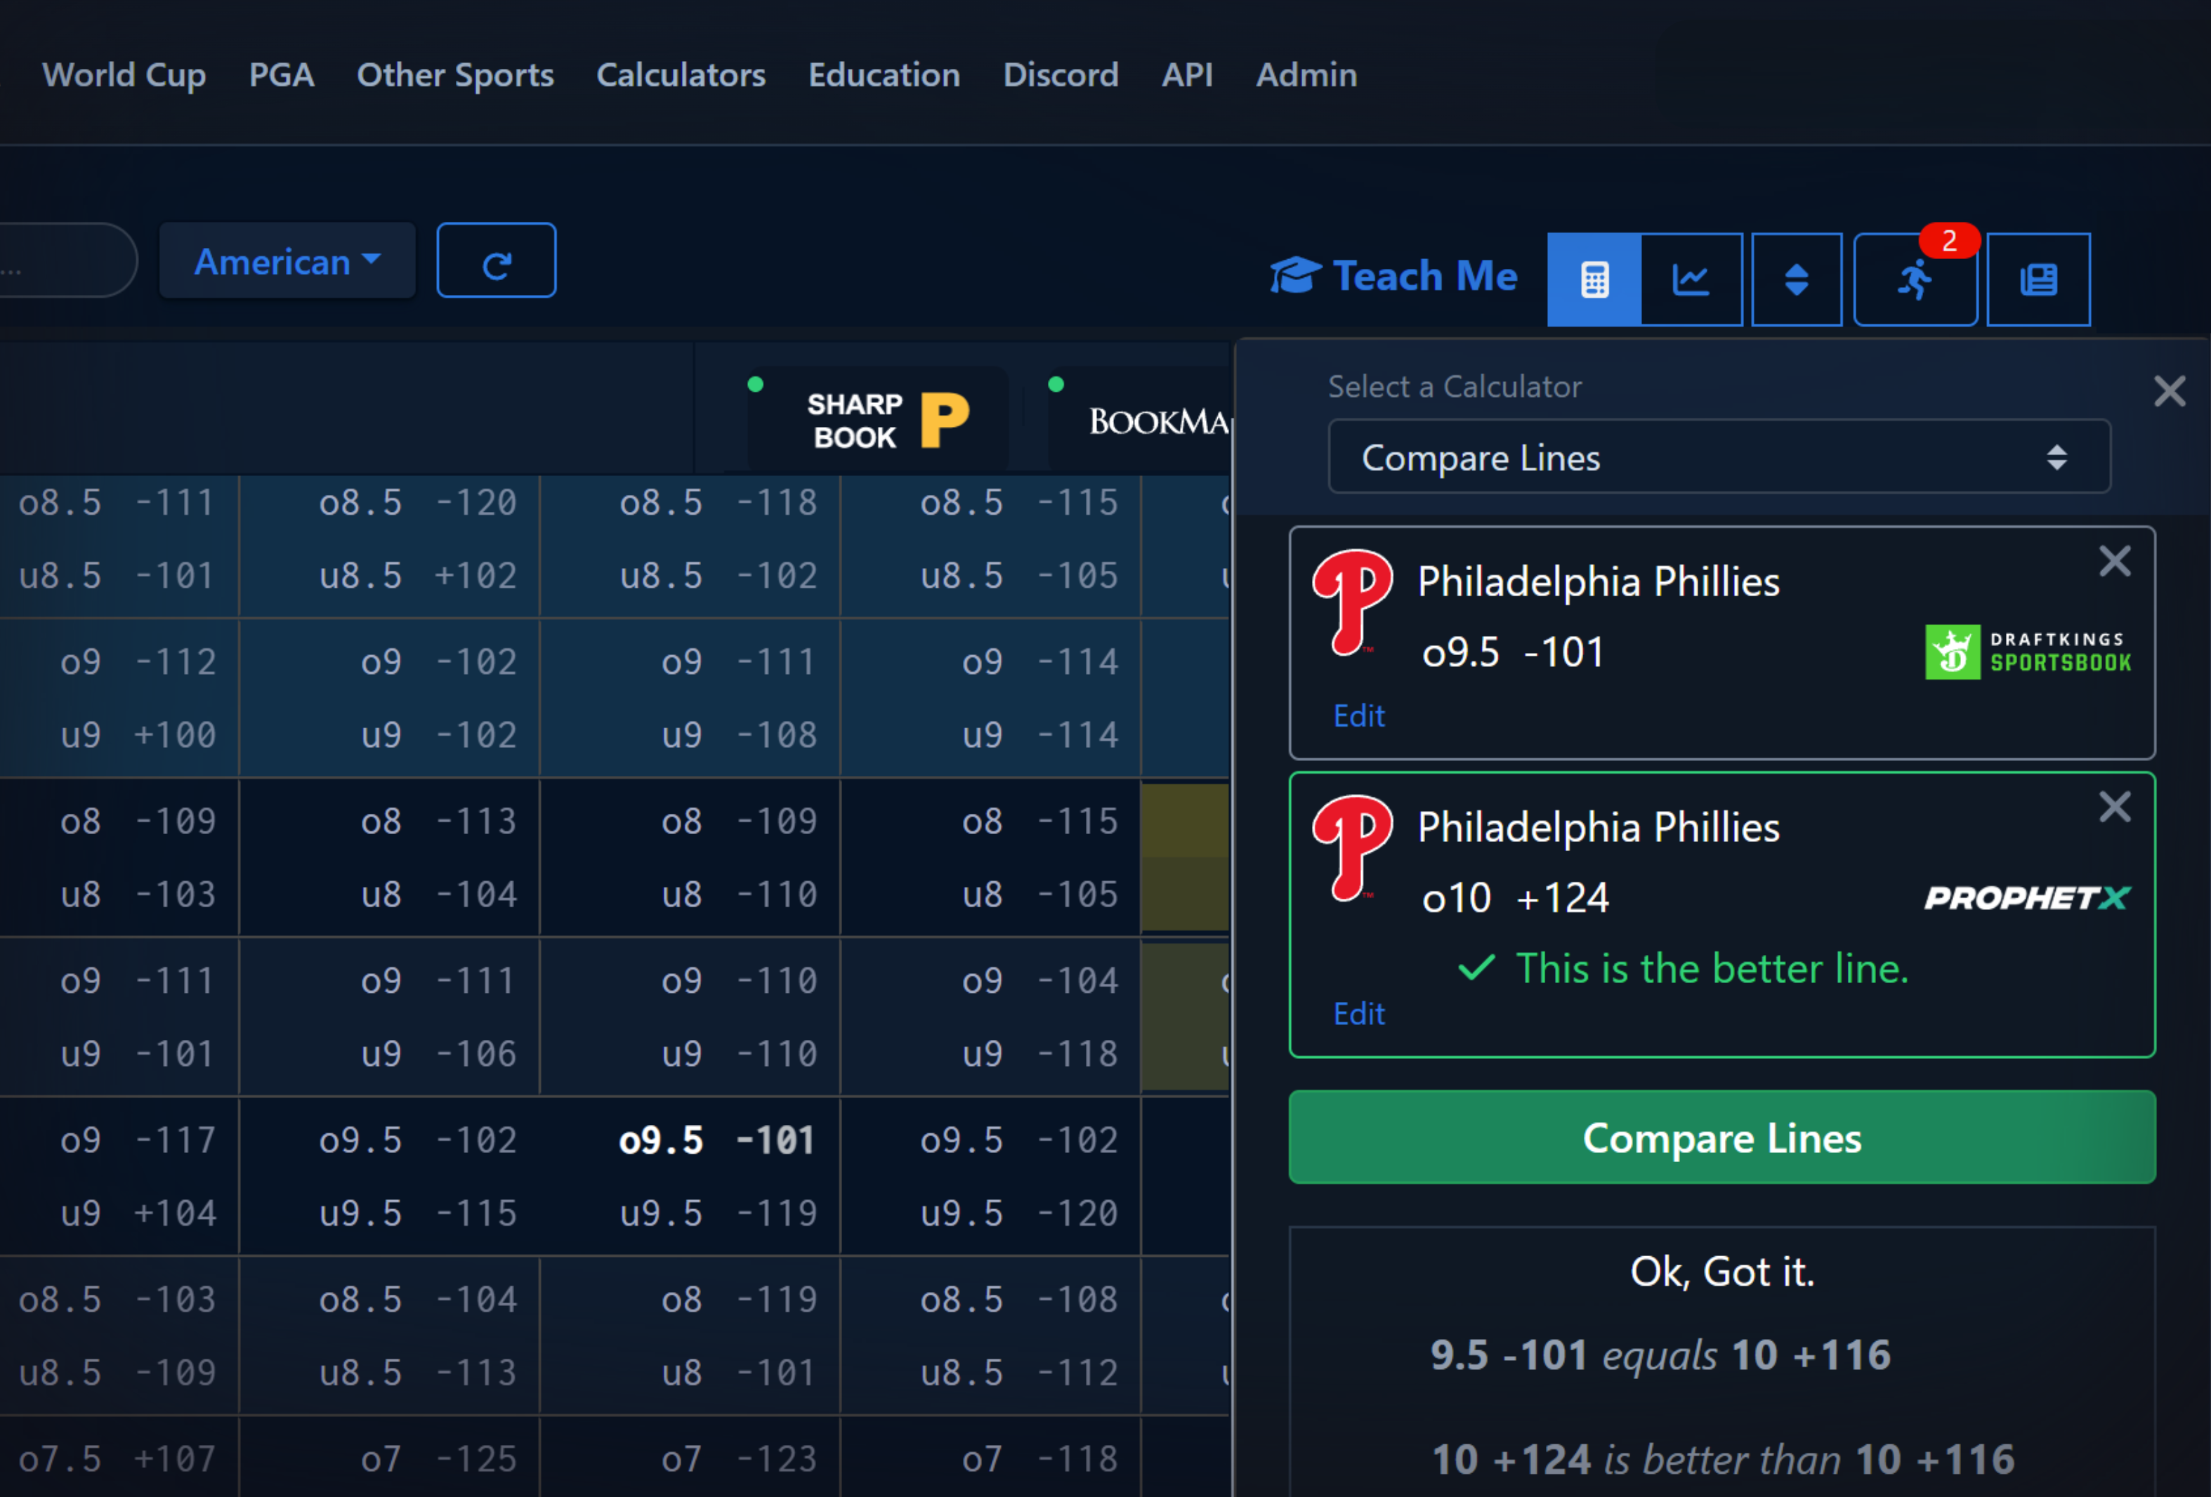2211x1497 pixels.
Task: Select the u9.5 -119 odds cell
Action: point(719,1213)
